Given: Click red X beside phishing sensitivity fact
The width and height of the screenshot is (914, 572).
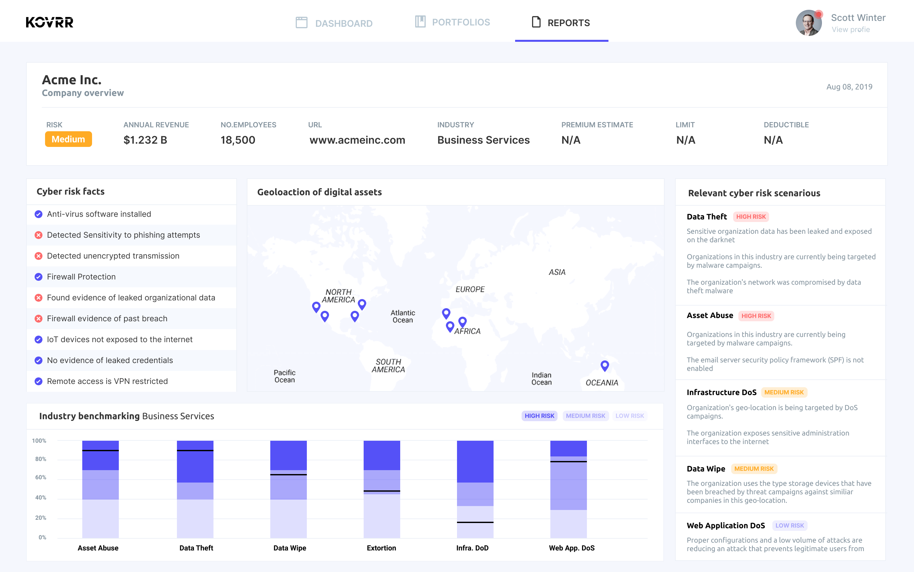Looking at the screenshot, I should click(38, 235).
